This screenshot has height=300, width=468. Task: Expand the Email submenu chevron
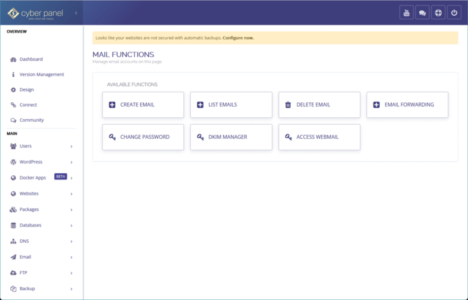71,257
